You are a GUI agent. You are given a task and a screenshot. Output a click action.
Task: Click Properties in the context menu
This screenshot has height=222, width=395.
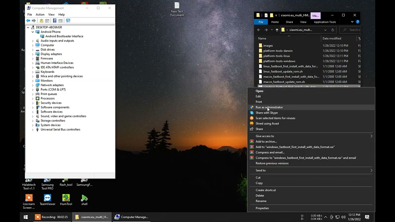(x=262, y=208)
